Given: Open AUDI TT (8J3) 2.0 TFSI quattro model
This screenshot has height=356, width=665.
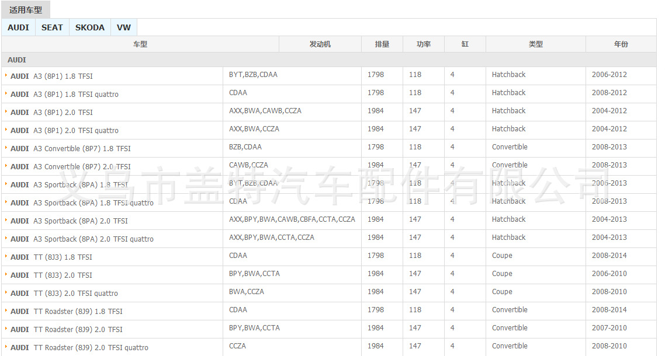Looking at the screenshot, I should click(x=64, y=294).
